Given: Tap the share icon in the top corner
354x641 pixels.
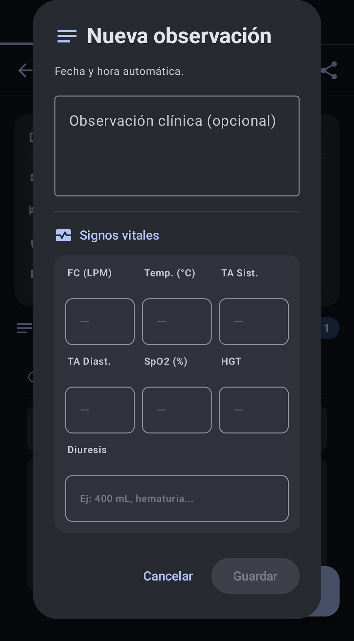Looking at the screenshot, I should (330, 71).
